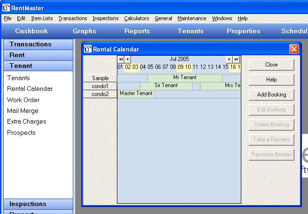
Task: Click the Rental Calendar window icon
Action: (x=88, y=49)
